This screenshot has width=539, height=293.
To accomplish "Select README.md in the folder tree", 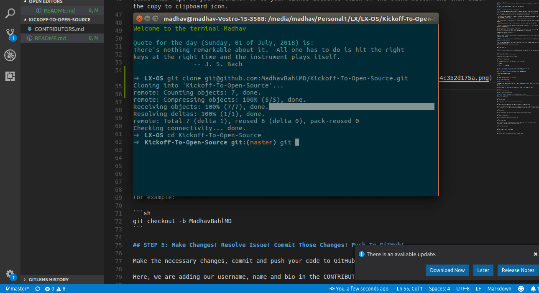I will (x=50, y=38).
